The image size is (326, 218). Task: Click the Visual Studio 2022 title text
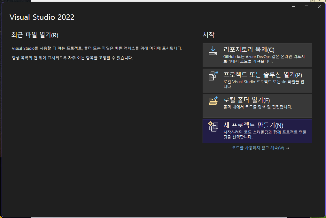tap(42, 17)
